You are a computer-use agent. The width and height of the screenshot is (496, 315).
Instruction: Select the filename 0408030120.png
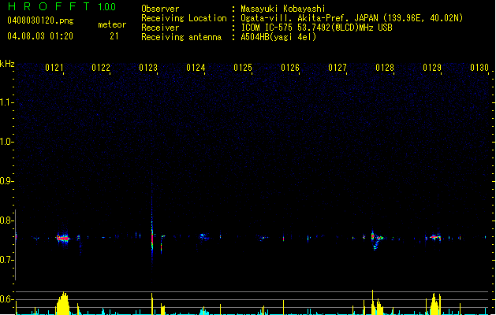tap(40, 20)
